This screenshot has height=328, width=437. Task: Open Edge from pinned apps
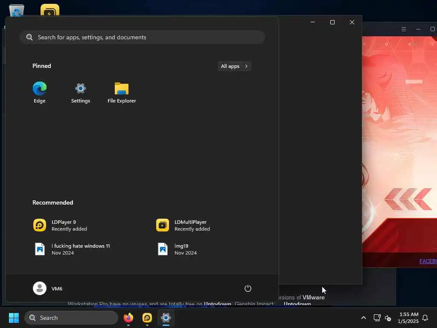(x=40, y=93)
